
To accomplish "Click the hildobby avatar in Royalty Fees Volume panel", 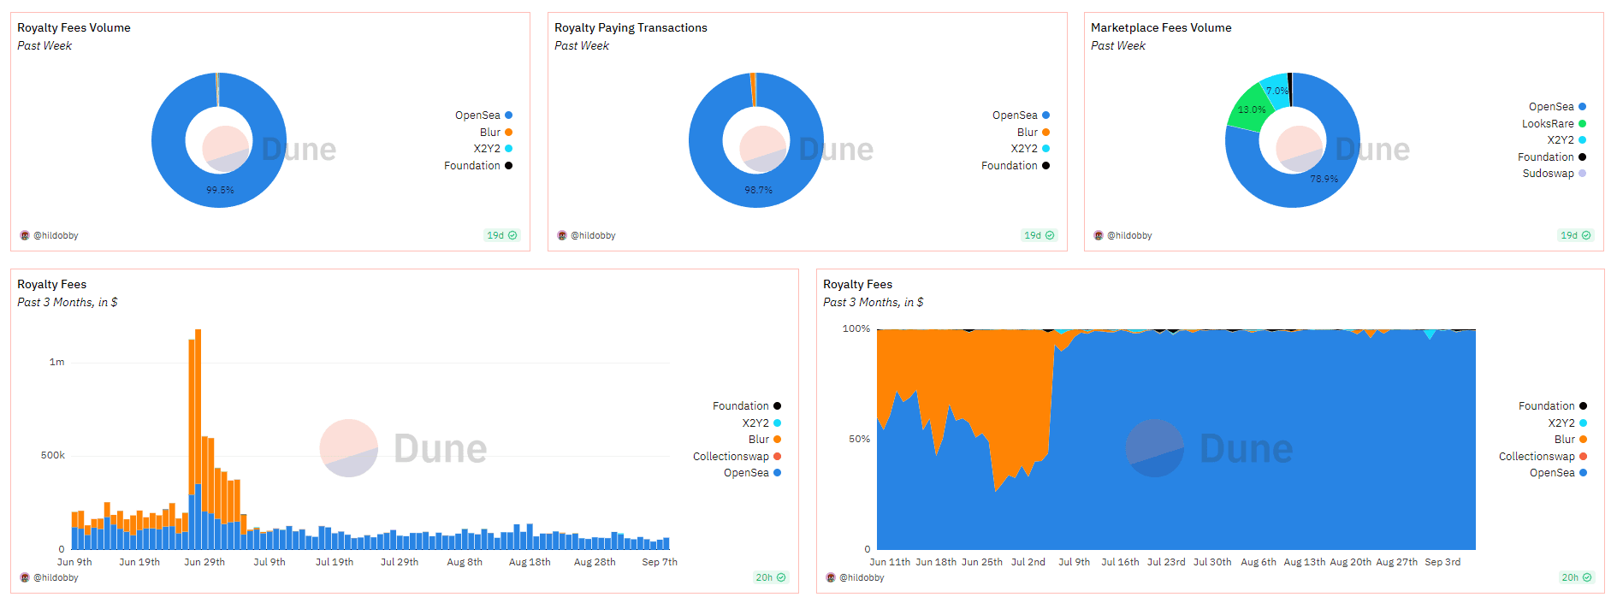I will 25,235.
